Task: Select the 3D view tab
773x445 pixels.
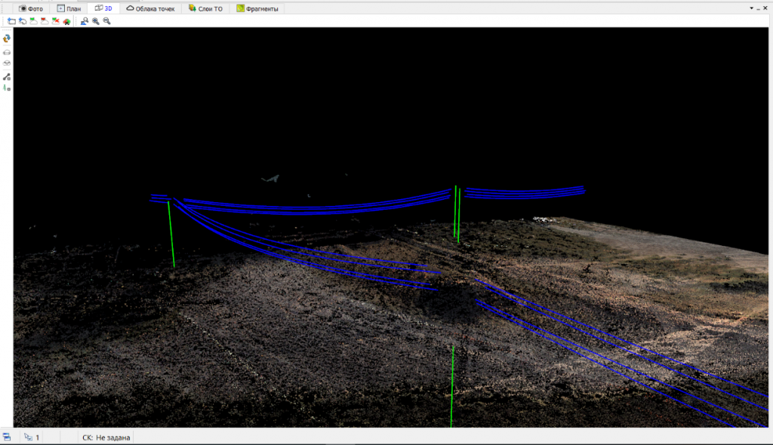Action: pyautogui.click(x=103, y=8)
